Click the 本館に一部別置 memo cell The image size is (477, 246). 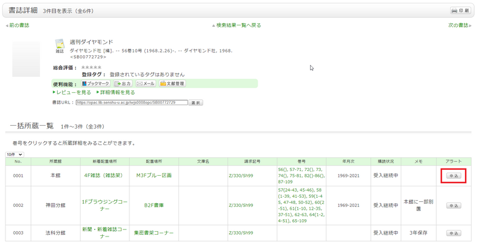(419, 205)
